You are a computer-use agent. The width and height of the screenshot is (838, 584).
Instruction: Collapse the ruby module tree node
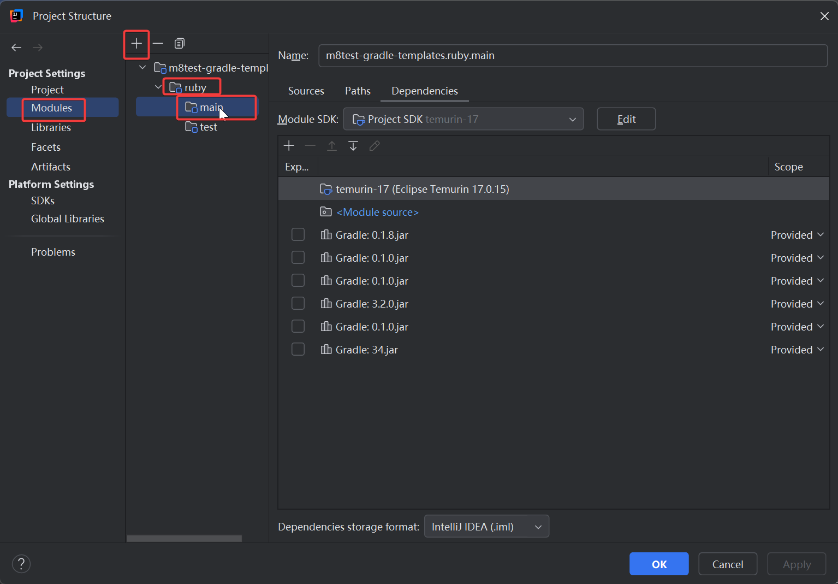coord(158,87)
